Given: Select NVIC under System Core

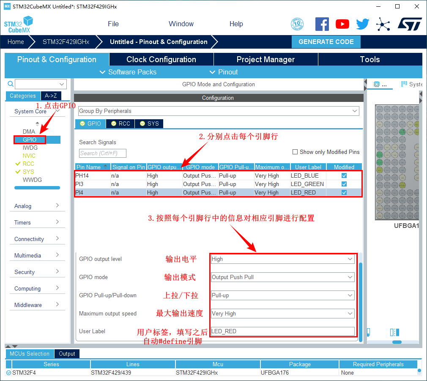Looking at the screenshot, I should (29, 156).
